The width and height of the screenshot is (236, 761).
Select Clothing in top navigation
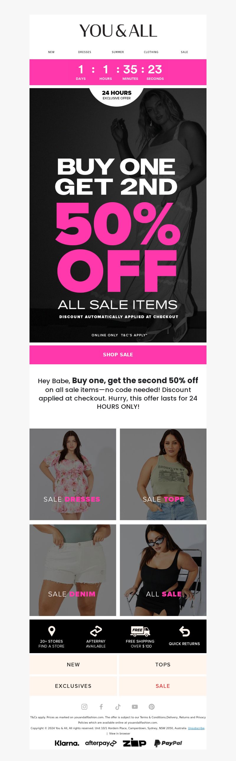tap(151, 52)
